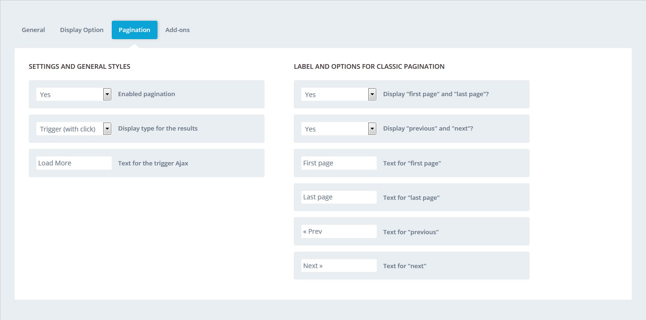Screen dimensions: 646x320
Task: Select the '« Prev' text input field
Action: pyautogui.click(x=339, y=231)
